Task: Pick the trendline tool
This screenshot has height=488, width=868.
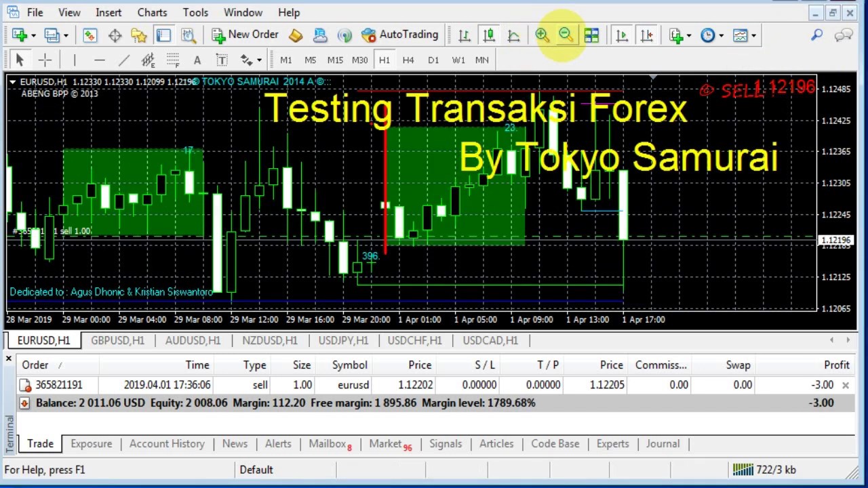Action: [x=123, y=60]
